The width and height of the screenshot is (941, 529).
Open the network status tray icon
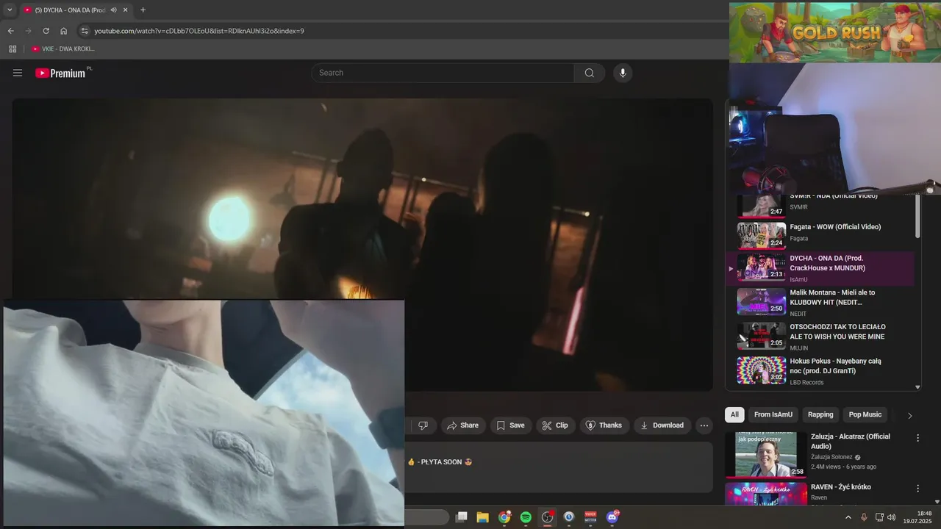click(x=879, y=517)
